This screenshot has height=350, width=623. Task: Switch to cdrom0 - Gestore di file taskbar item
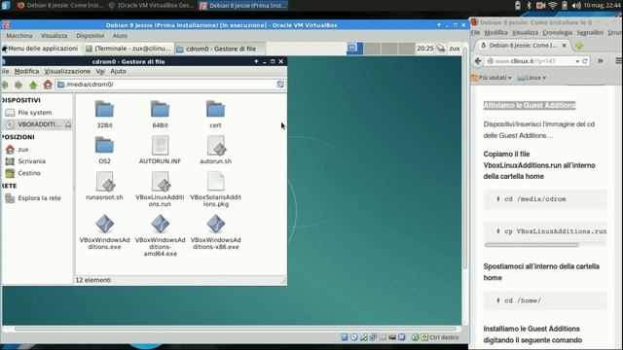click(x=219, y=49)
